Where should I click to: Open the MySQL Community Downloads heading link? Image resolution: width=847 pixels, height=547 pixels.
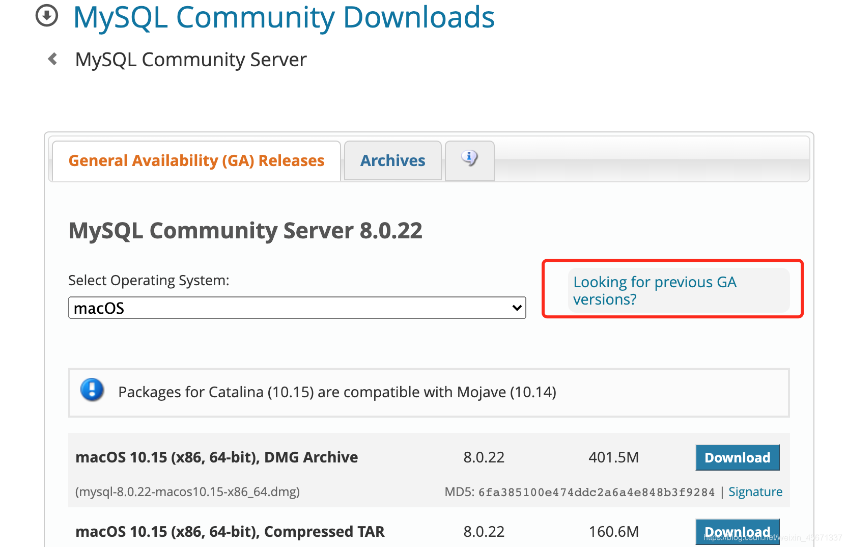point(284,17)
